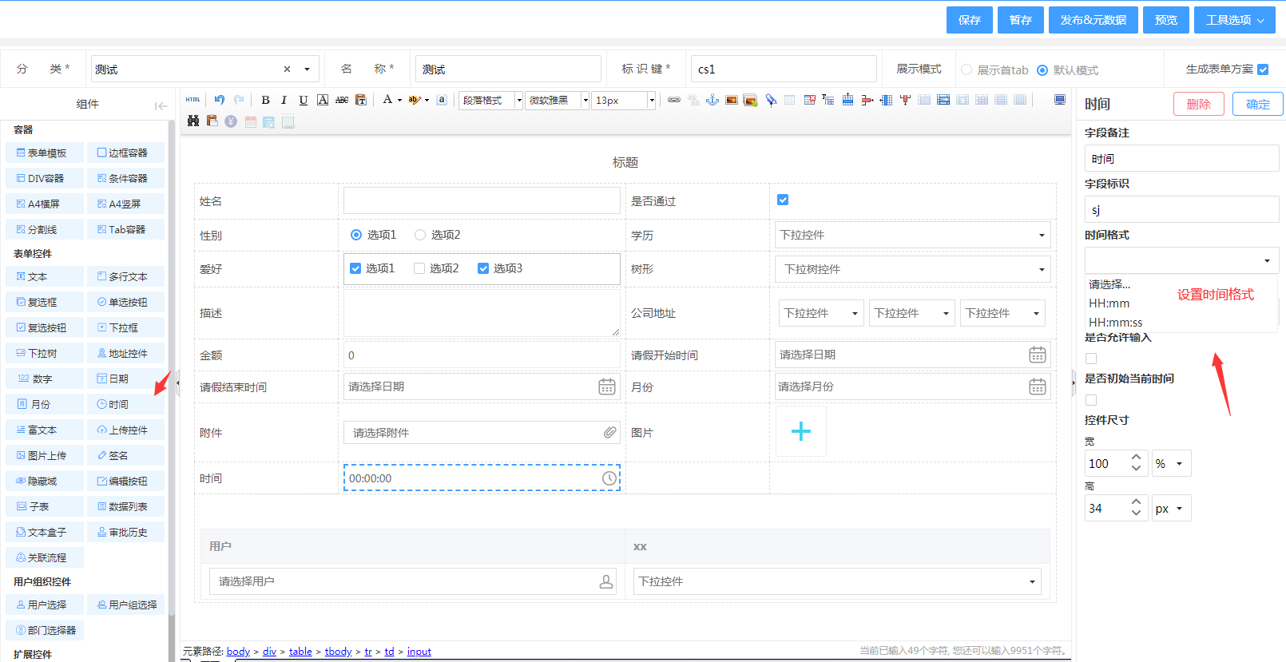Viewport: 1286px width, 662px height.
Task: Click the 预览 button
Action: tap(1166, 20)
